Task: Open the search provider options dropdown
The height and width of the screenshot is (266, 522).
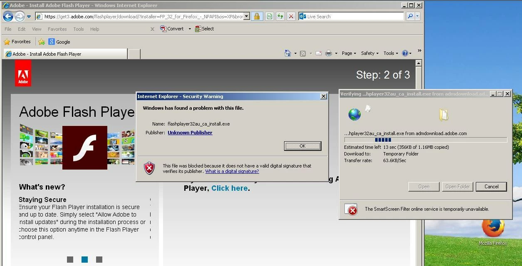Action: [x=418, y=17]
